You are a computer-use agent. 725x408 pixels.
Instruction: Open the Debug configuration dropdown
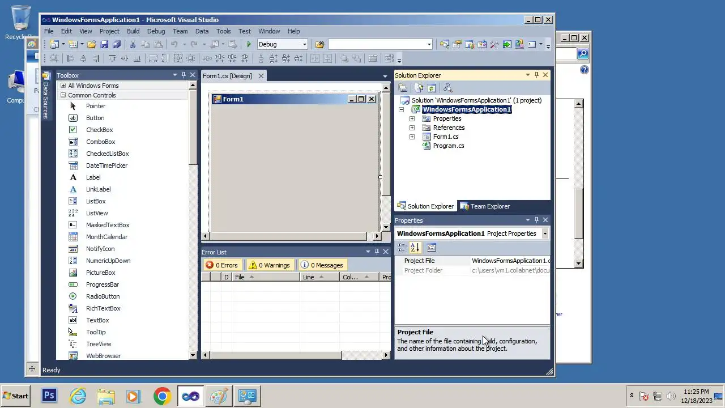[x=304, y=44]
